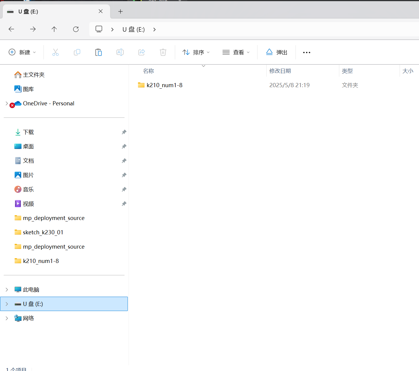Eject the USB drive with 弹出

(277, 52)
